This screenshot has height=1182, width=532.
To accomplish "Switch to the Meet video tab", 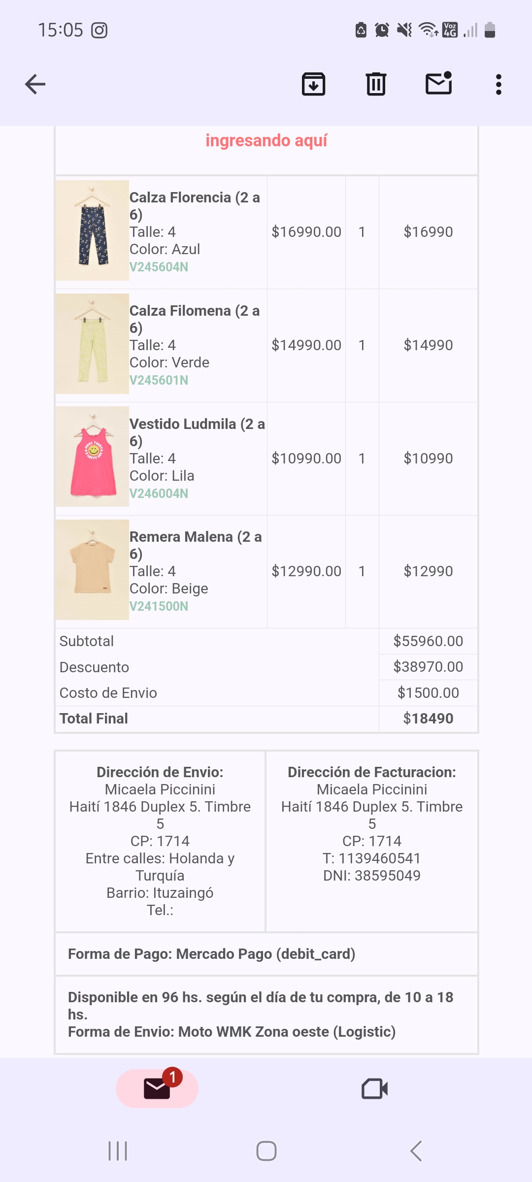I will pos(374,1088).
